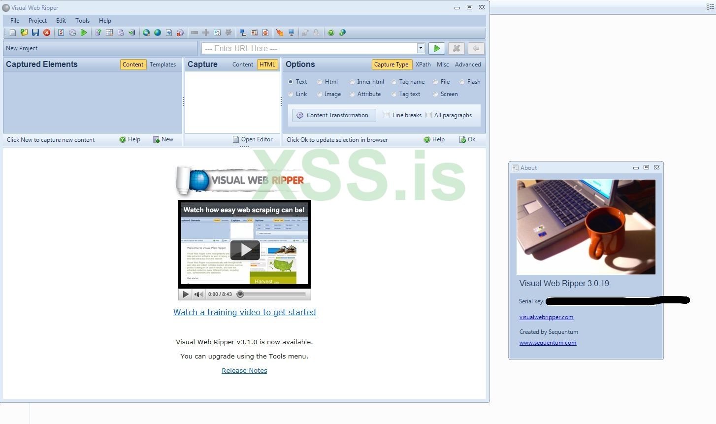This screenshot has height=424, width=716.
Task: Click the globe with magnifier toolbar icon
Action: click(x=146, y=33)
